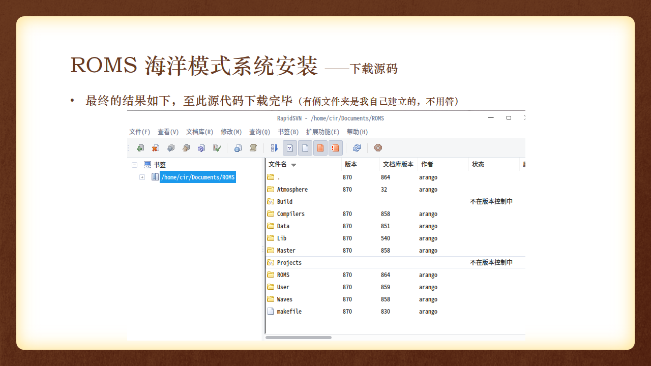Screen dimensions: 651x366
Task: Toggle flat mode list icon
Action: coord(275,148)
